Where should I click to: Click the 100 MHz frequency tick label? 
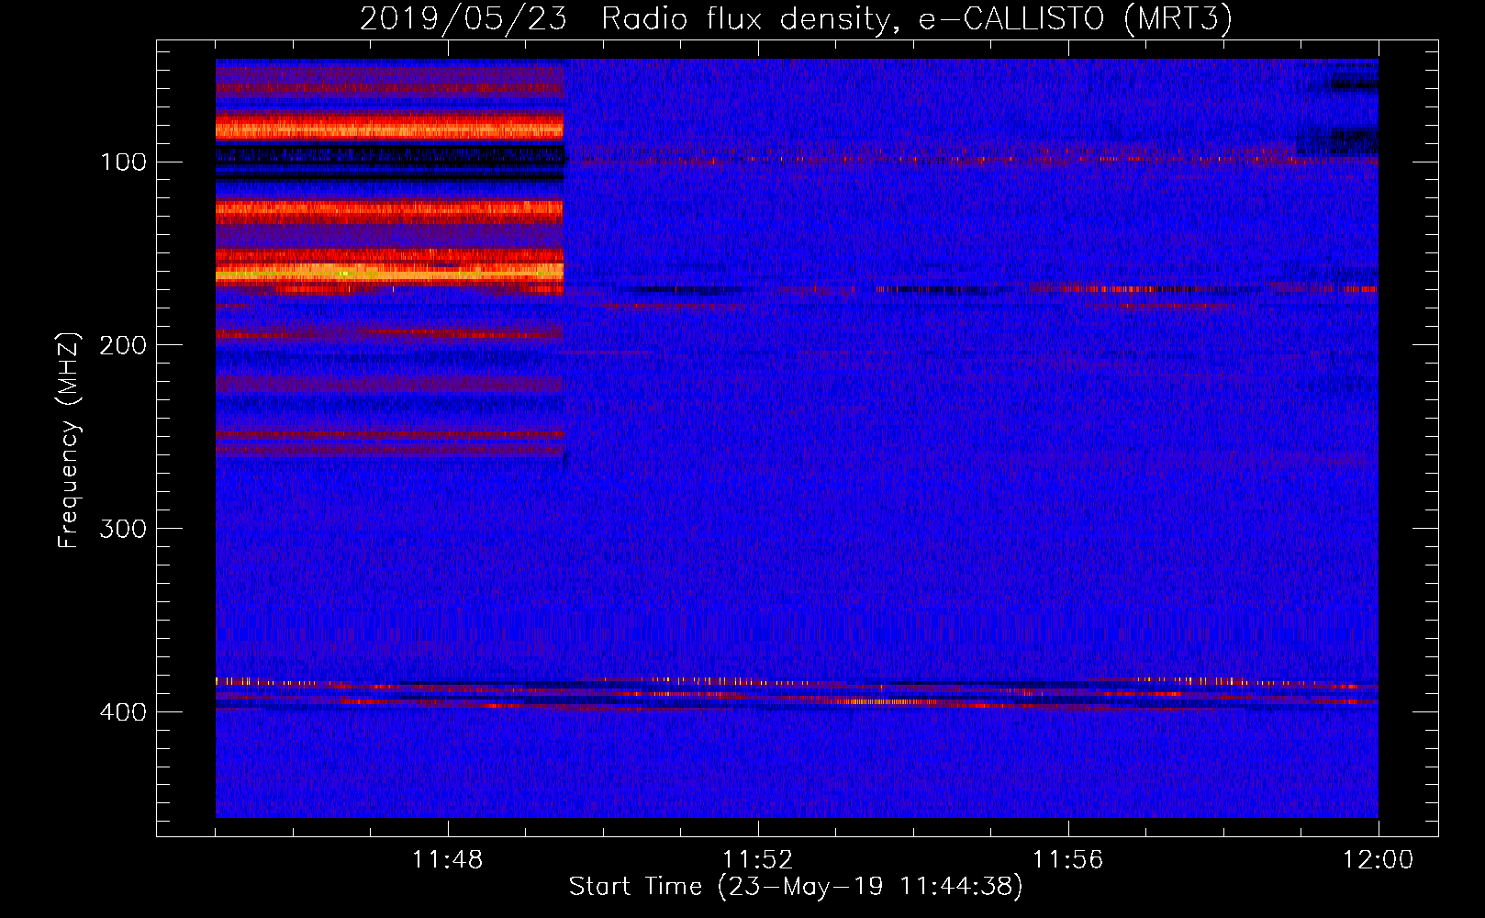point(122,162)
